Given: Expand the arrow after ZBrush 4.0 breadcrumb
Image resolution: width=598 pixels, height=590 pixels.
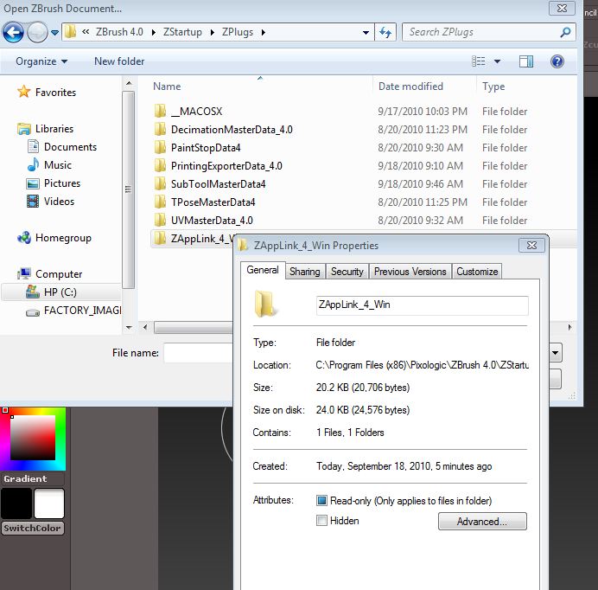Looking at the screenshot, I should [153, 33].
